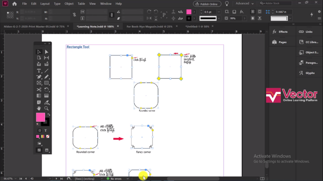323x181 pixels.
Task: Select the Zoom tool in Tools panel
Action: [x=47, y=108]
